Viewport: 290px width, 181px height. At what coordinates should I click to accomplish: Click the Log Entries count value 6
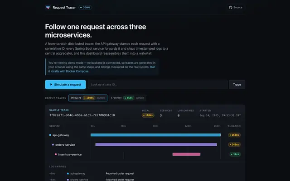(x=179, y=115)
